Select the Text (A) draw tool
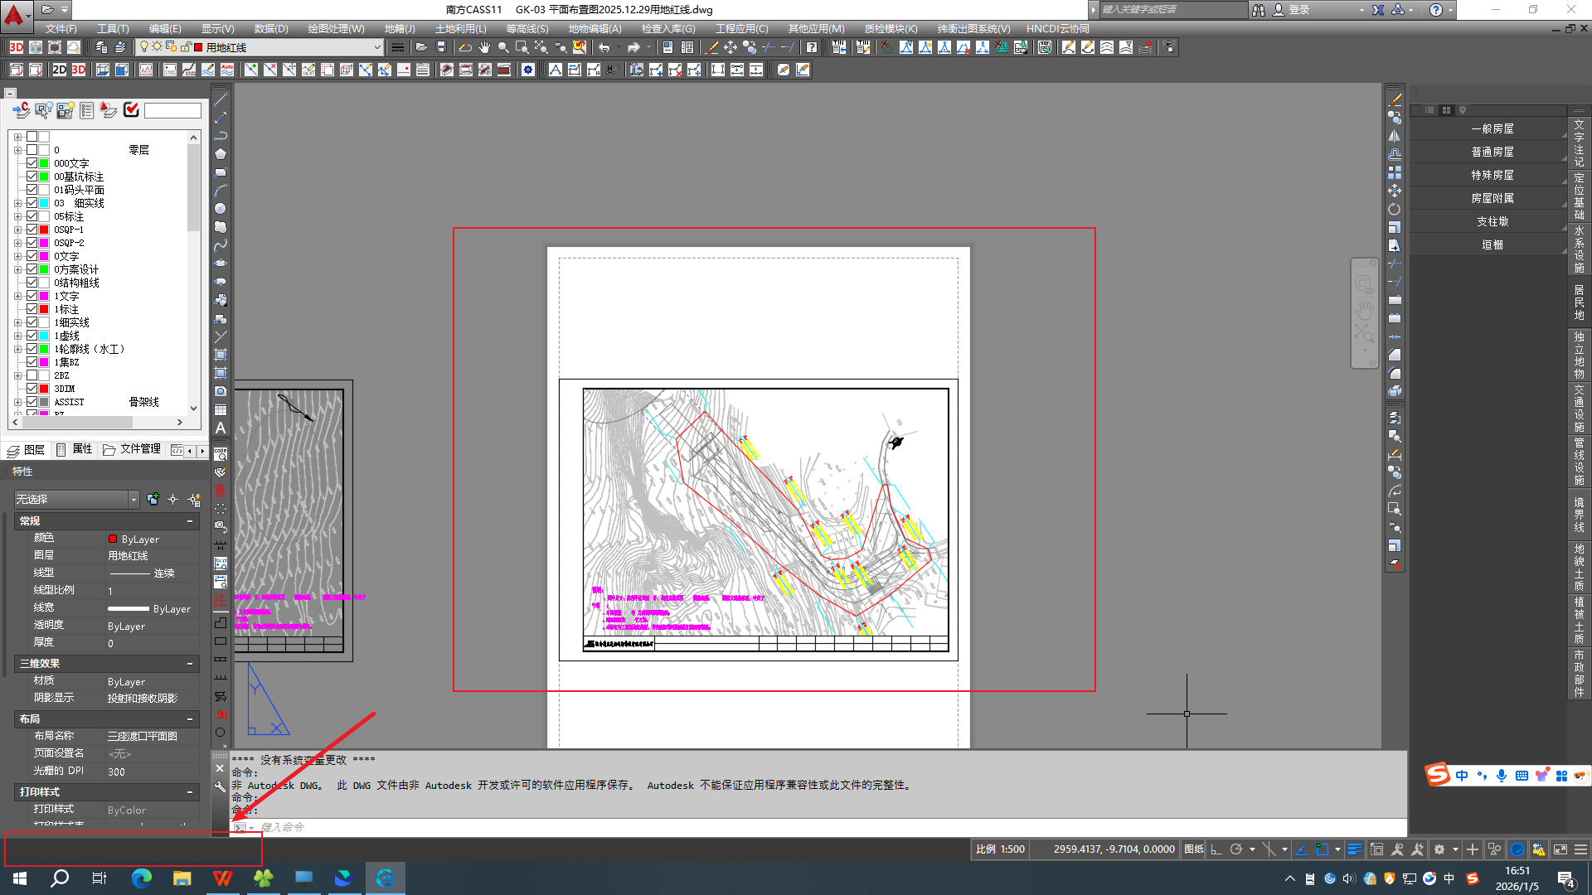 coord(221,428)
